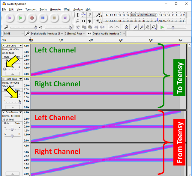The width and height of the screenshot is (192, 176).
Task: Open the MME audio host dropdown
Action: click(x=13, y=34)
